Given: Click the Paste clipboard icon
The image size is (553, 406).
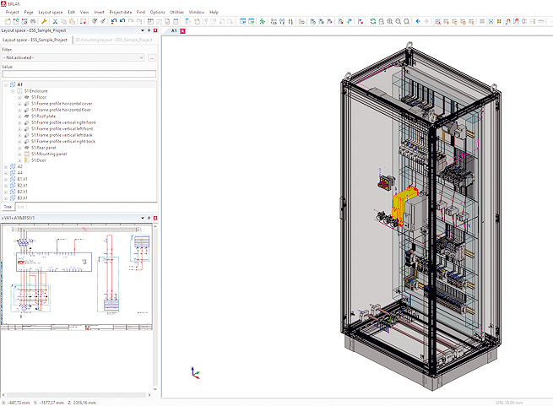Looking at the screenshot, I should (x=72, y=21).
